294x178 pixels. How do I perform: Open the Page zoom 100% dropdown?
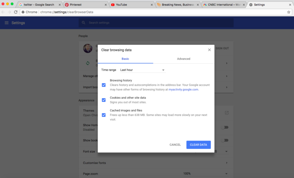click(206, 173)
